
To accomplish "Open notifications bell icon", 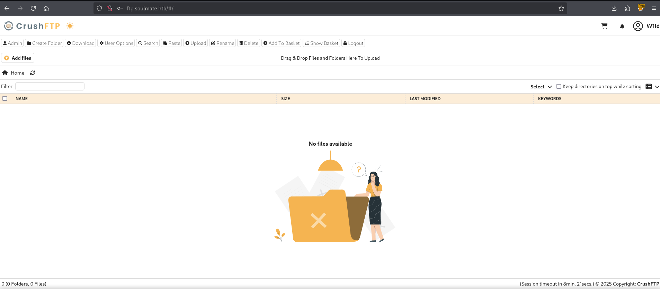I will coord(622,26).
